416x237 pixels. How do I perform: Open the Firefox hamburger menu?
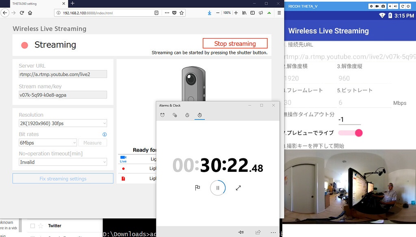coord(279,13)
